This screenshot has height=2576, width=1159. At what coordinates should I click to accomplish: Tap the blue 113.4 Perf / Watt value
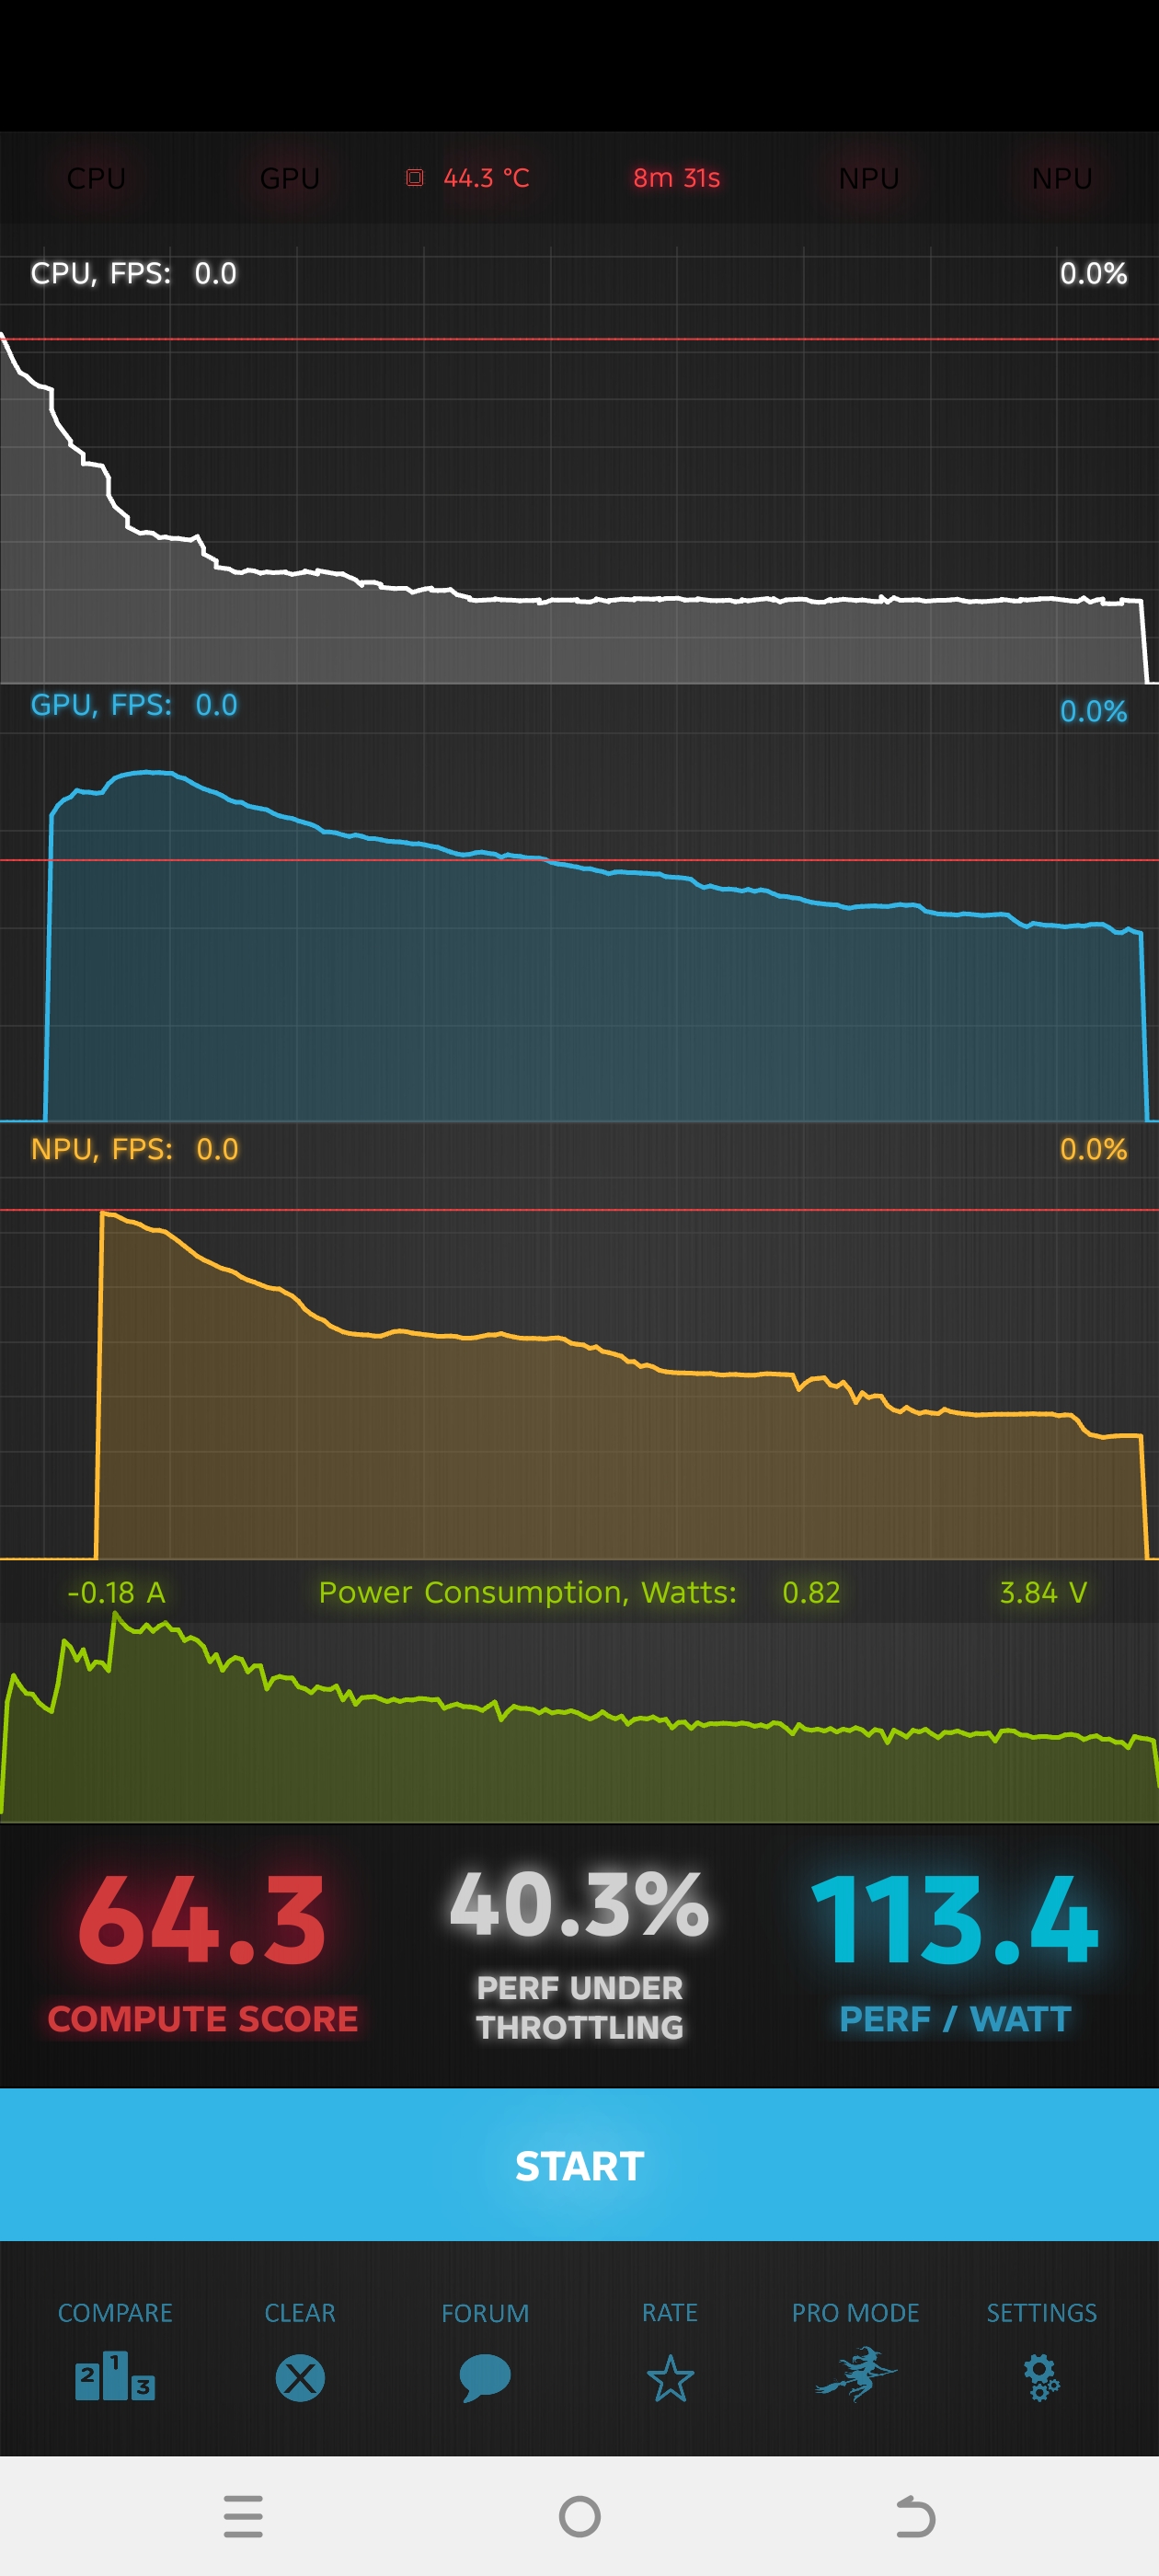point(955,1920)
